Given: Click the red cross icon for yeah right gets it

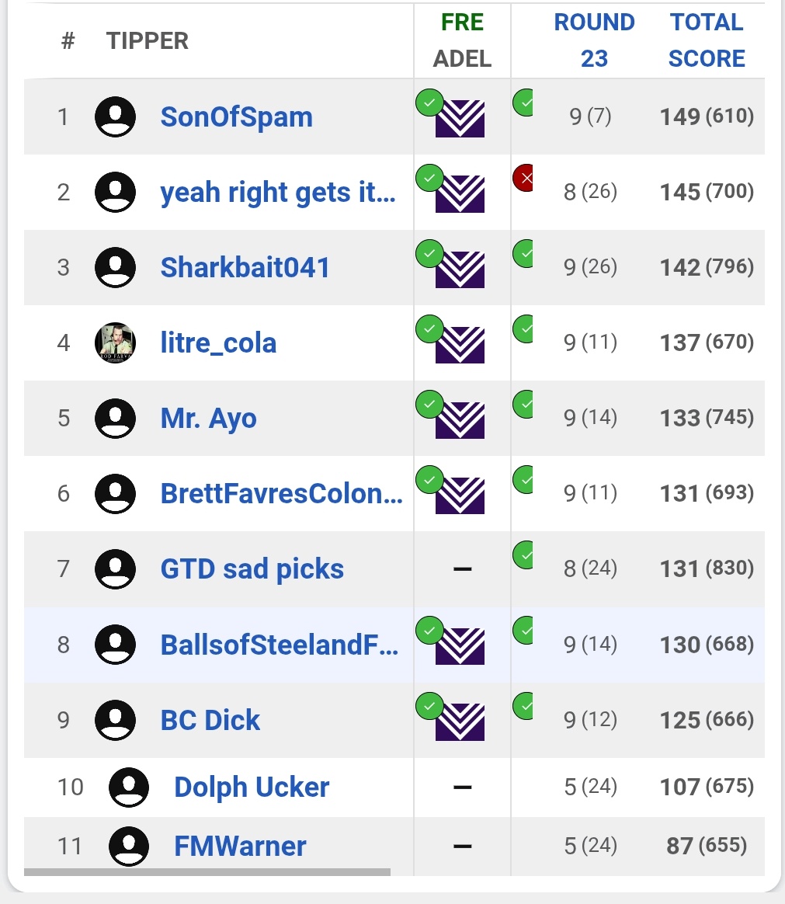Looking at the screenshot, I should tap(523, 178).
